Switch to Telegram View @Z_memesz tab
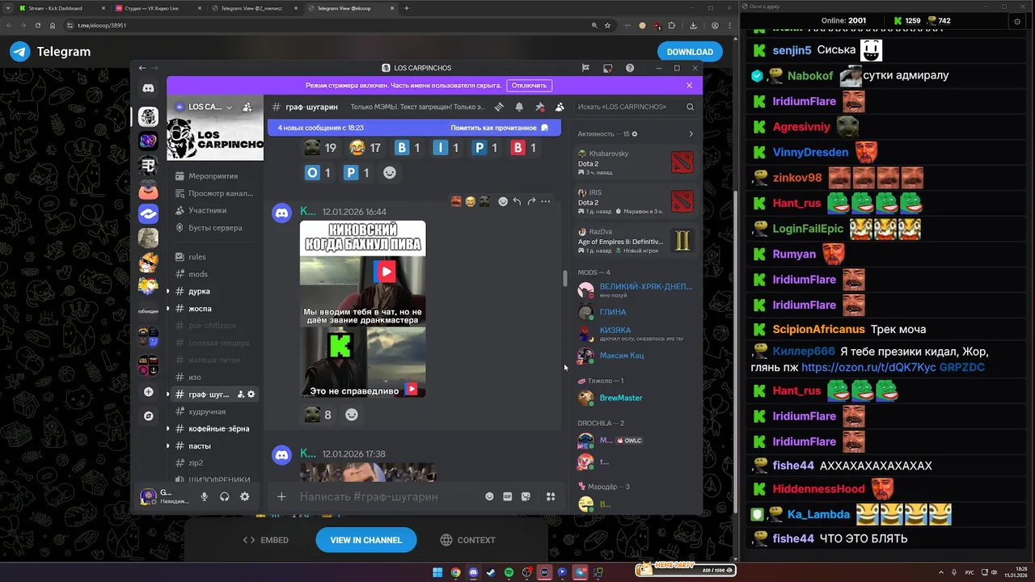The width and height of the screenshot is (1035, 582). (256, 8)
